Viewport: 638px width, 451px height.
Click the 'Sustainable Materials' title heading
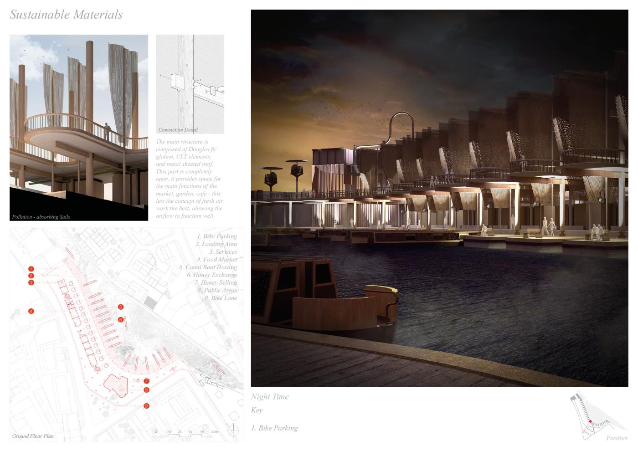[66, 15]
